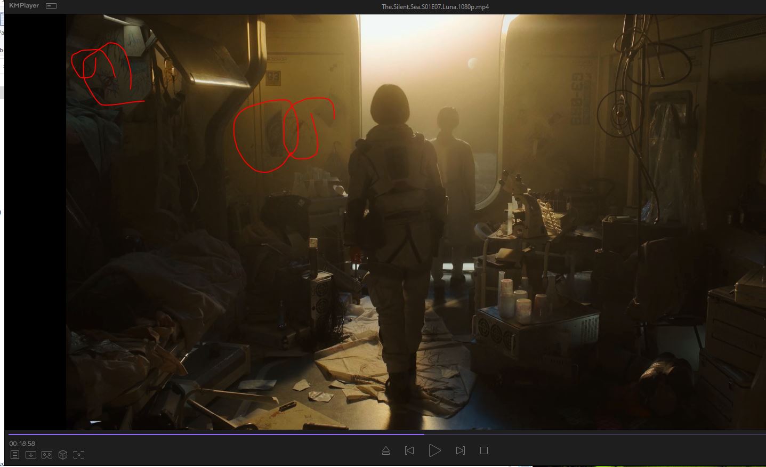Screen dimensions: 766x467
Task: Skip to the next track
Action: coord(461,450)
